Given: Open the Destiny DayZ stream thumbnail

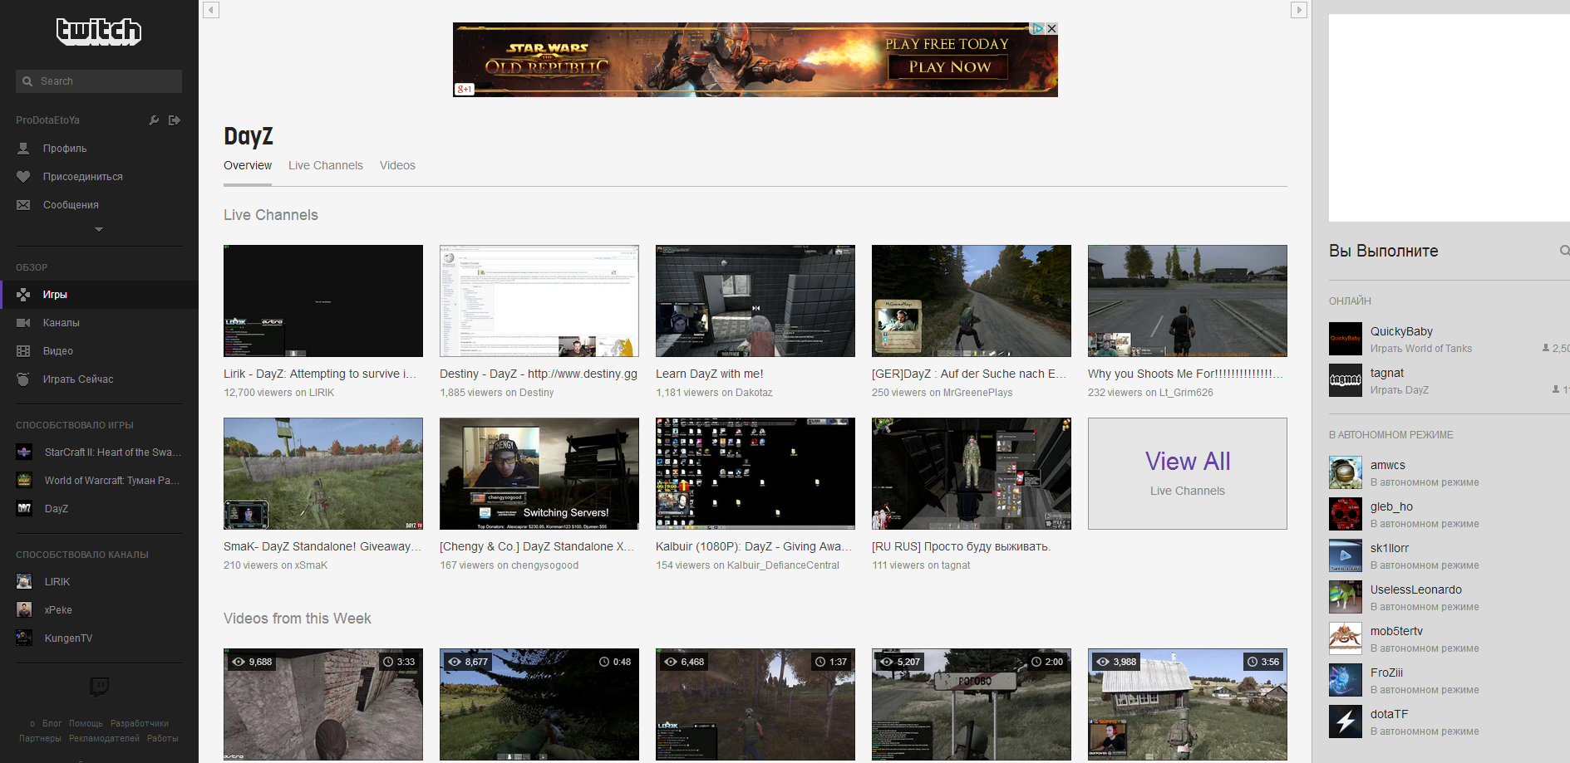Looking at the screenshot, I should pyautogui.click(x=539, y=301).
